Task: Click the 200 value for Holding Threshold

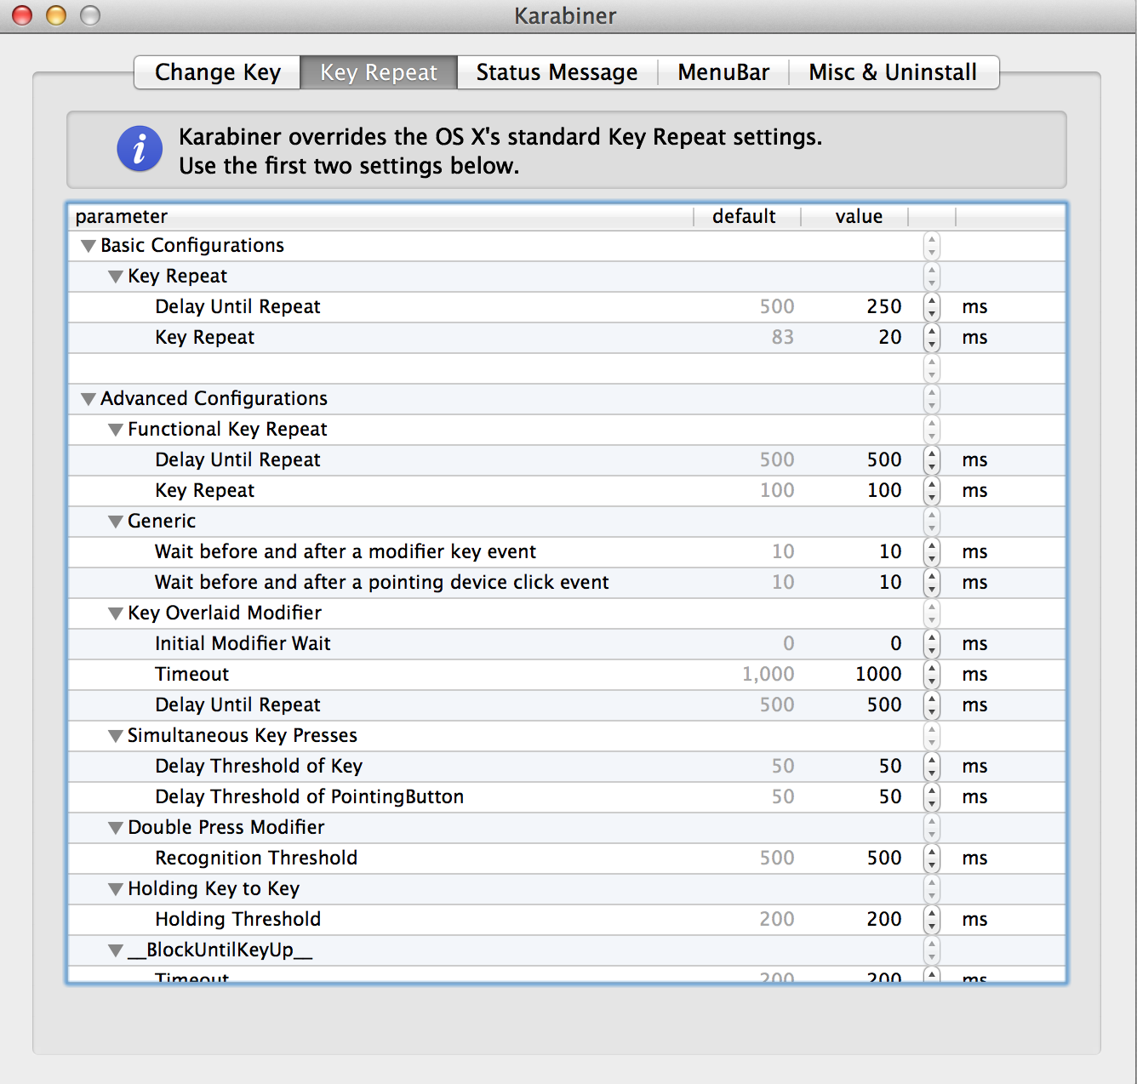Action: coord(884,920)
